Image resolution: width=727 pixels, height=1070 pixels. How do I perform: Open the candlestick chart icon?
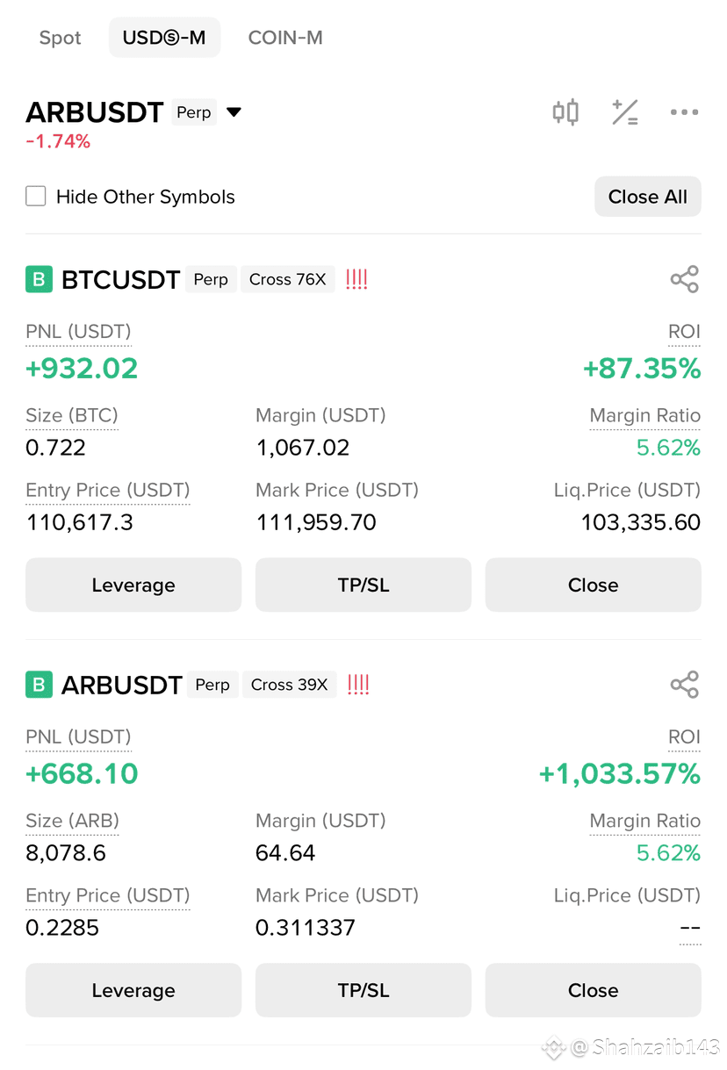point(565,112)
